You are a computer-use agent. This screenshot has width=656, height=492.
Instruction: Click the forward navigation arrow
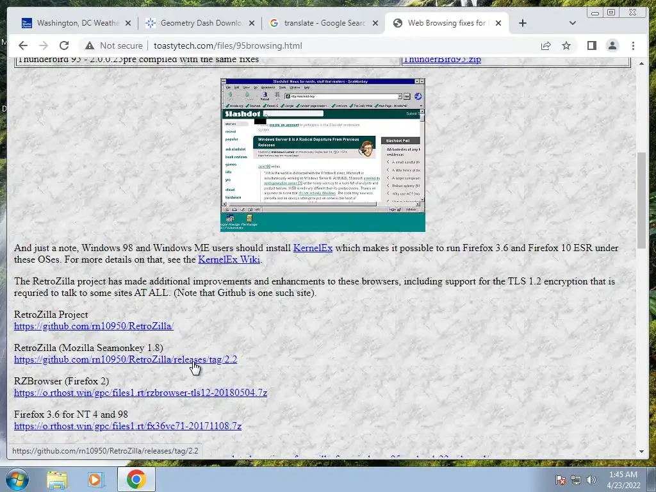[44, 45]
